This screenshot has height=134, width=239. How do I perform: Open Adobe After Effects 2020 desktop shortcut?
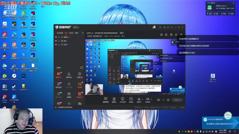pos(33,57)
